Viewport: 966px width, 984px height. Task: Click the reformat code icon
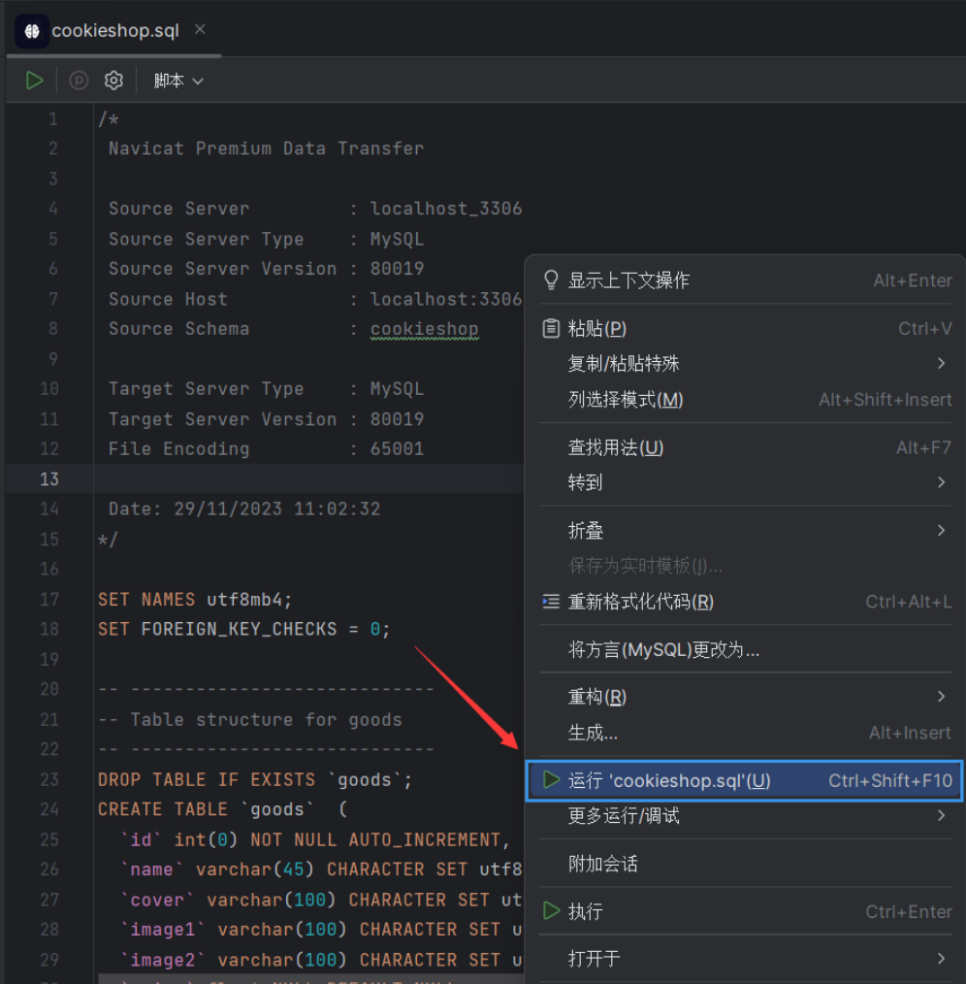551,602
